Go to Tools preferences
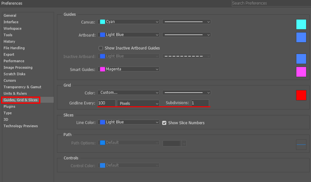This screenshot has width=311, height=182. [8, 35]
